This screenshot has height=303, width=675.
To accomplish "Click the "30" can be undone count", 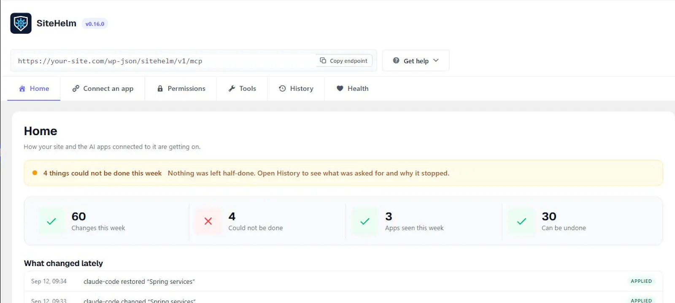I will pos(549,216).
